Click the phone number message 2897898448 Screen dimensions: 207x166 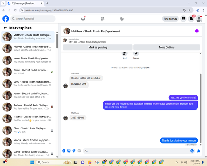coord(78,117)
